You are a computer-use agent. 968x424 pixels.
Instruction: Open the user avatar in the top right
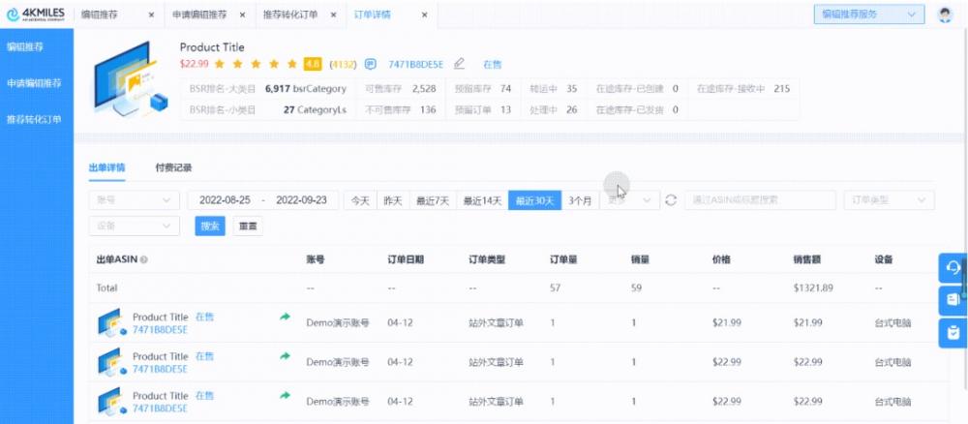[945, 15]
